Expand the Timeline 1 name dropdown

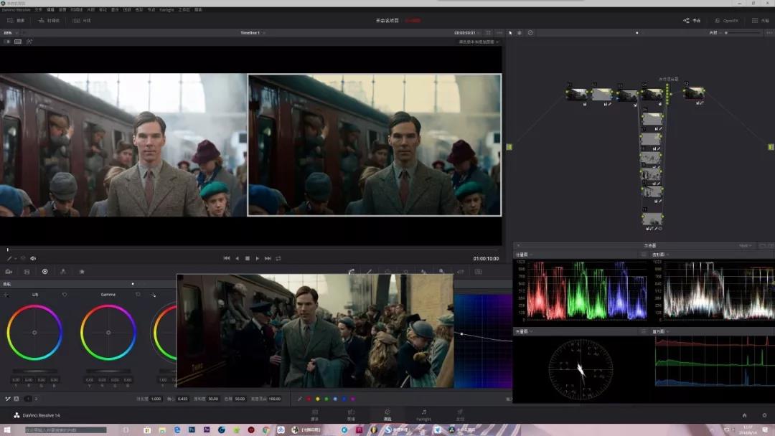[264, 33]
